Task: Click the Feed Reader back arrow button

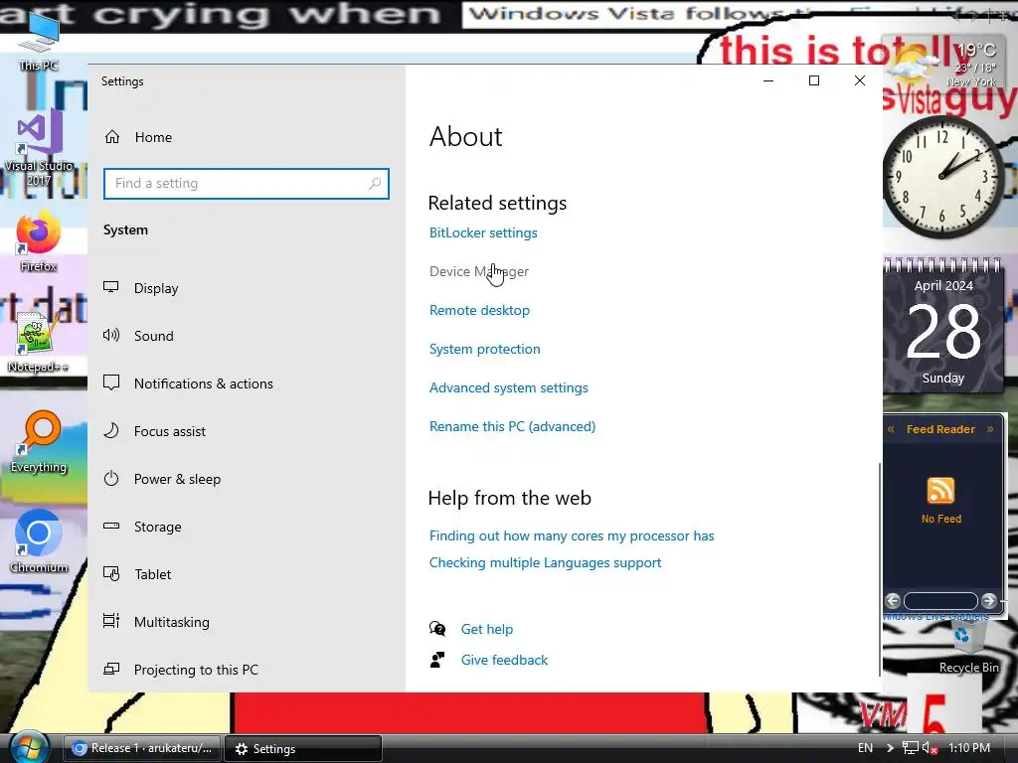Action: [893, 601]
